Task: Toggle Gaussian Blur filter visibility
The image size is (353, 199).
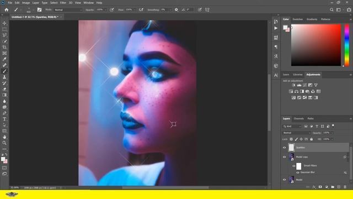Action: [298, 172]
